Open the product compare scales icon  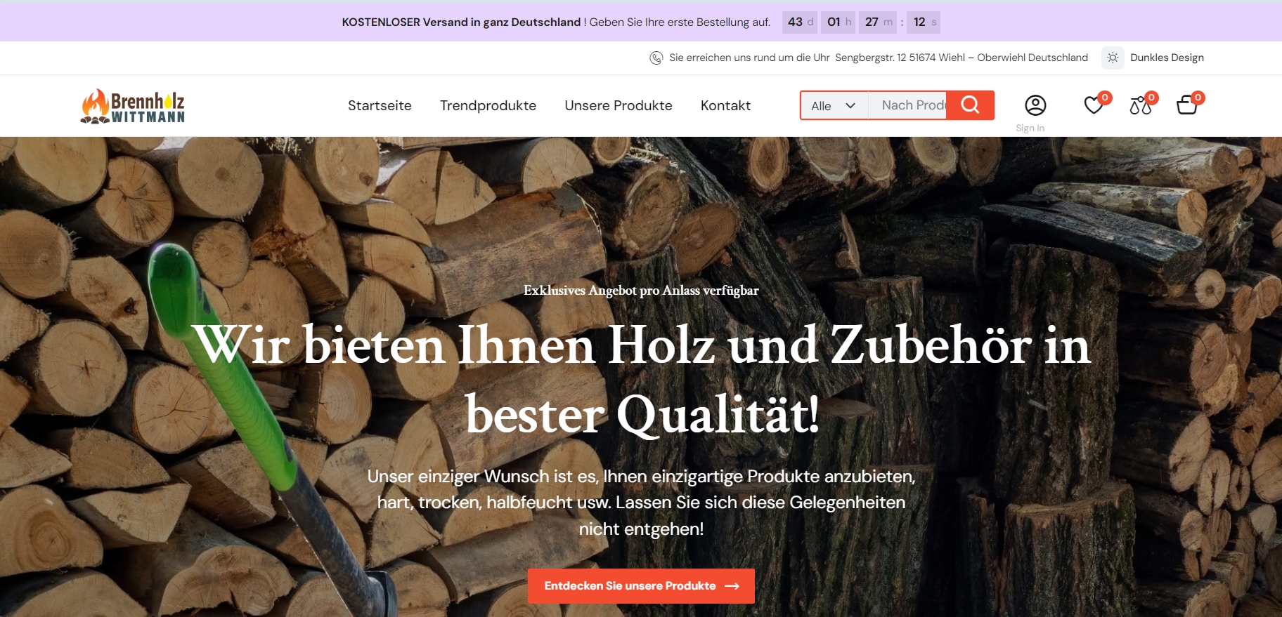point(1141,105)
